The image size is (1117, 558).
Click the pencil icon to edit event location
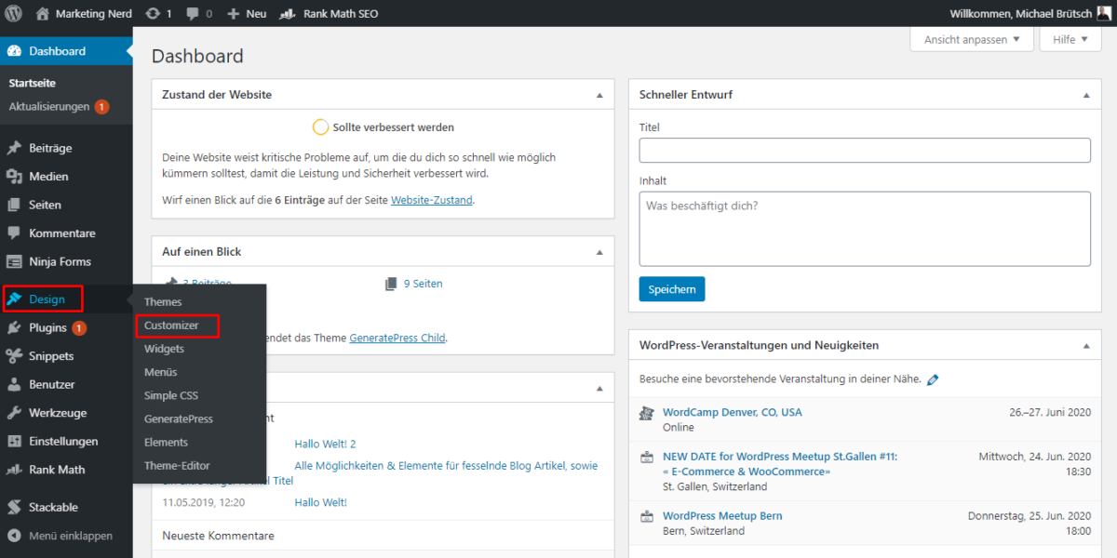click(x=934, y=379)
